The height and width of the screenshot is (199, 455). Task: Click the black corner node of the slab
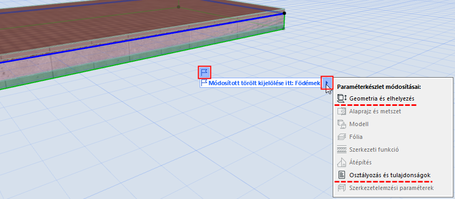point(284,13)
